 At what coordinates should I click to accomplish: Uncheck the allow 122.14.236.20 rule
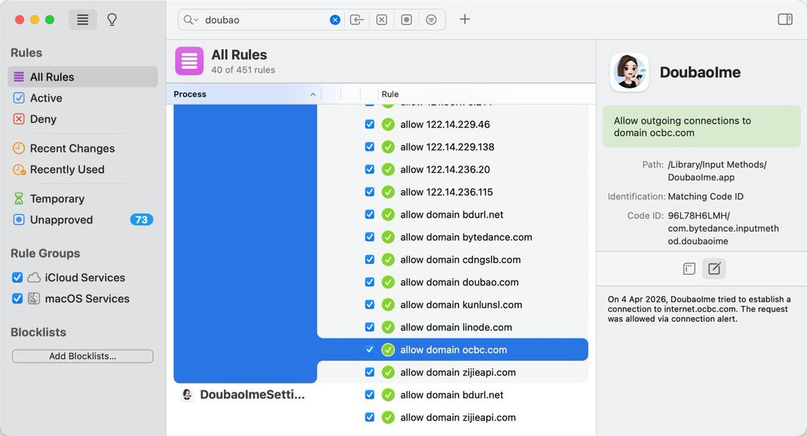click(369, 170)
